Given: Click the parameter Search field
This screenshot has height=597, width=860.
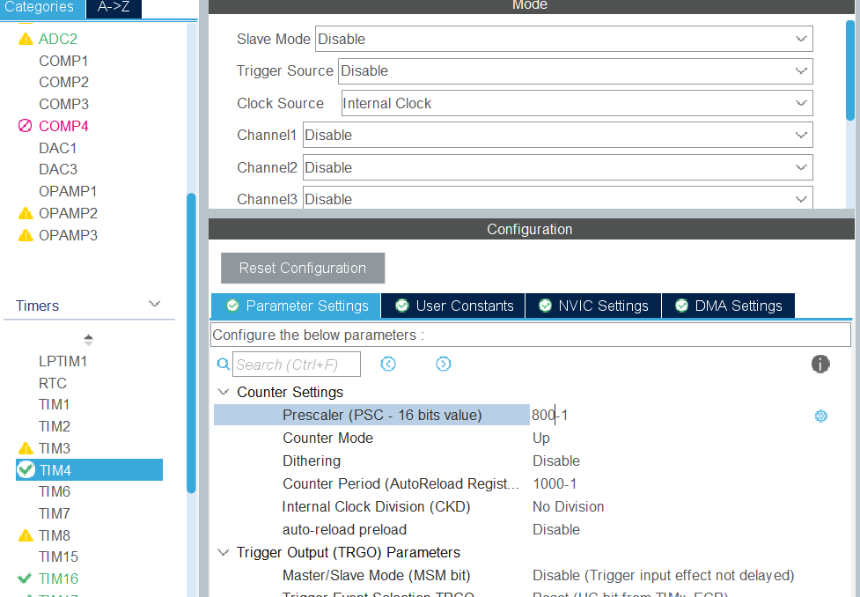Looking at the screenshot, I should [x=297, y=365].
